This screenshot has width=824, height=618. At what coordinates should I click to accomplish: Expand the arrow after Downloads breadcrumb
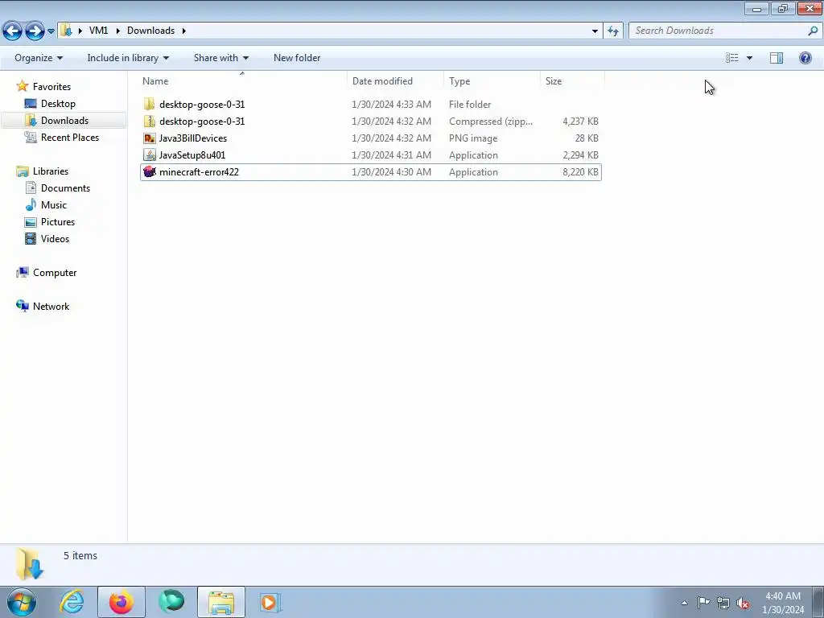(184, 31)
